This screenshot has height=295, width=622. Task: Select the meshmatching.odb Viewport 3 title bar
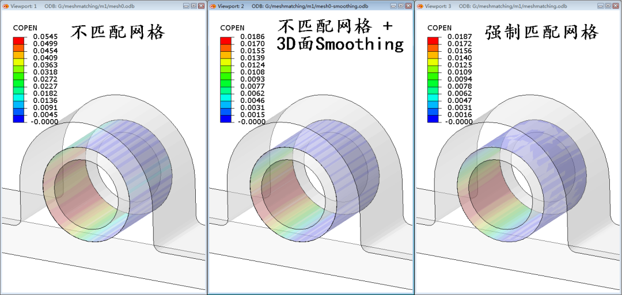coord(518,6)
